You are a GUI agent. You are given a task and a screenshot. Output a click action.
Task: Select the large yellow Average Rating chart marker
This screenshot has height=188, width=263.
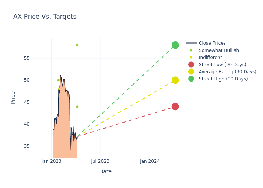click(175, 80)
